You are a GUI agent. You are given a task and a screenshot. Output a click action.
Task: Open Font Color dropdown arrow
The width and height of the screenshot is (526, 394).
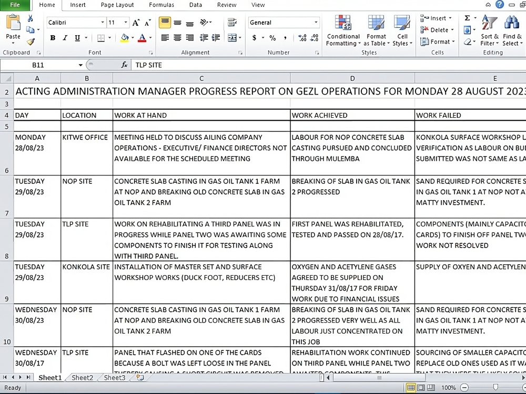point(150,38)
